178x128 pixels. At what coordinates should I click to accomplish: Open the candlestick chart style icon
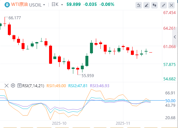(154, 5)
